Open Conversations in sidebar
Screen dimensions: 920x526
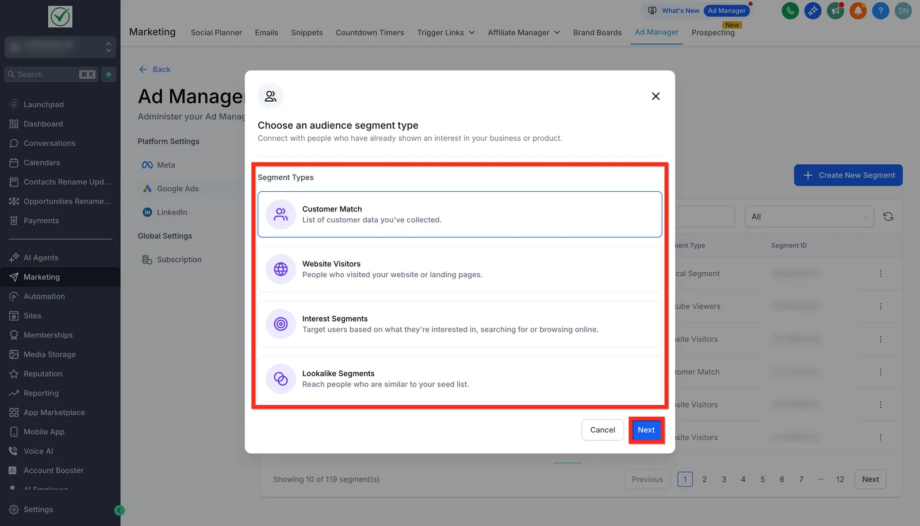[49, 143]
